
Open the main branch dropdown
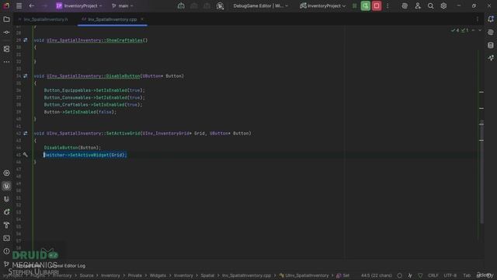[x=123, y=5]
